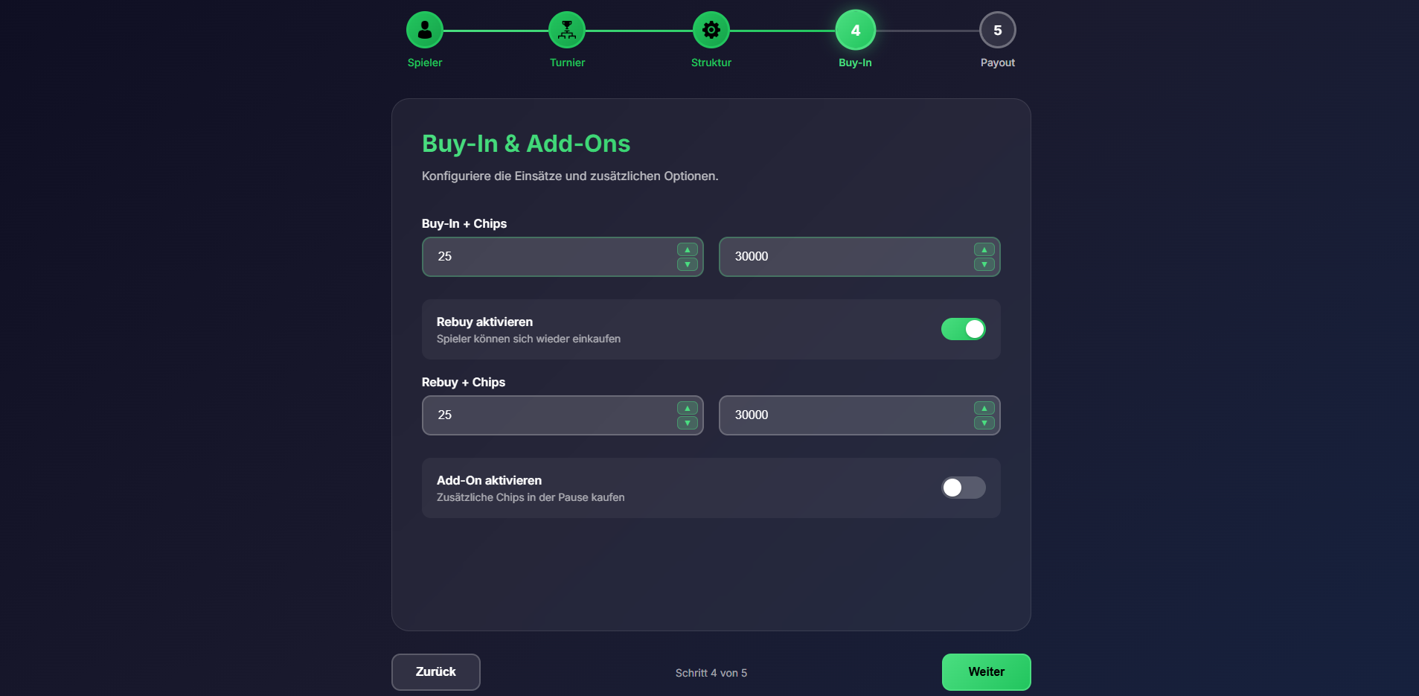Go back using the Zurück button
This screenshot has width=1419, height=696.
point(435,671)
